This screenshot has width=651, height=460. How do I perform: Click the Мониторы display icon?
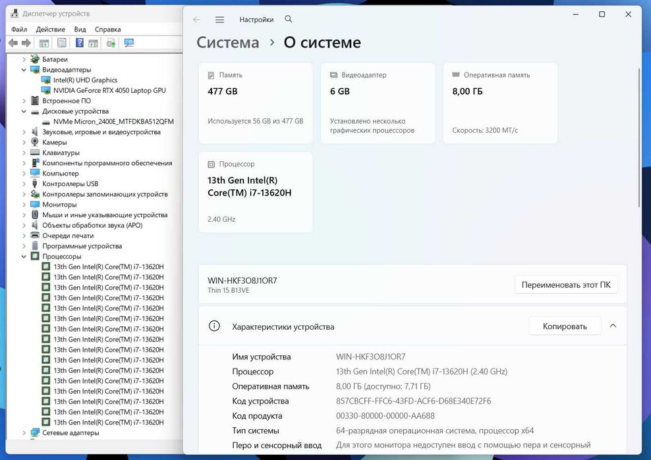(36, 205)
